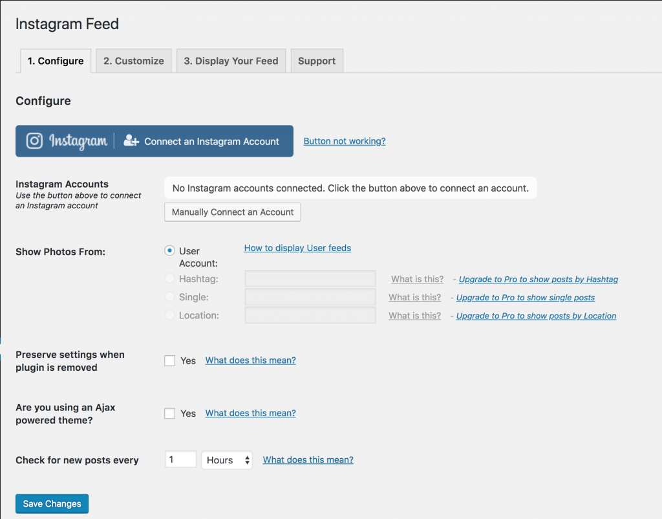Select the Configure tab
662x519 pixels.
(56, 60)
